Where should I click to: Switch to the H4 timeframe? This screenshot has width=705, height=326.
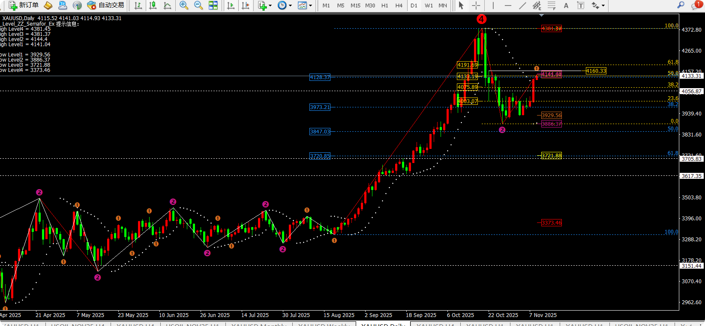coord(399,6)
